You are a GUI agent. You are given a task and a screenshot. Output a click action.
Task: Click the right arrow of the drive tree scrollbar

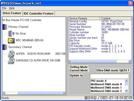64,93
